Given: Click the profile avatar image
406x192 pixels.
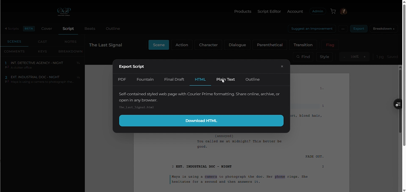Looking at the screenshot, I should [x=344, y=11].
